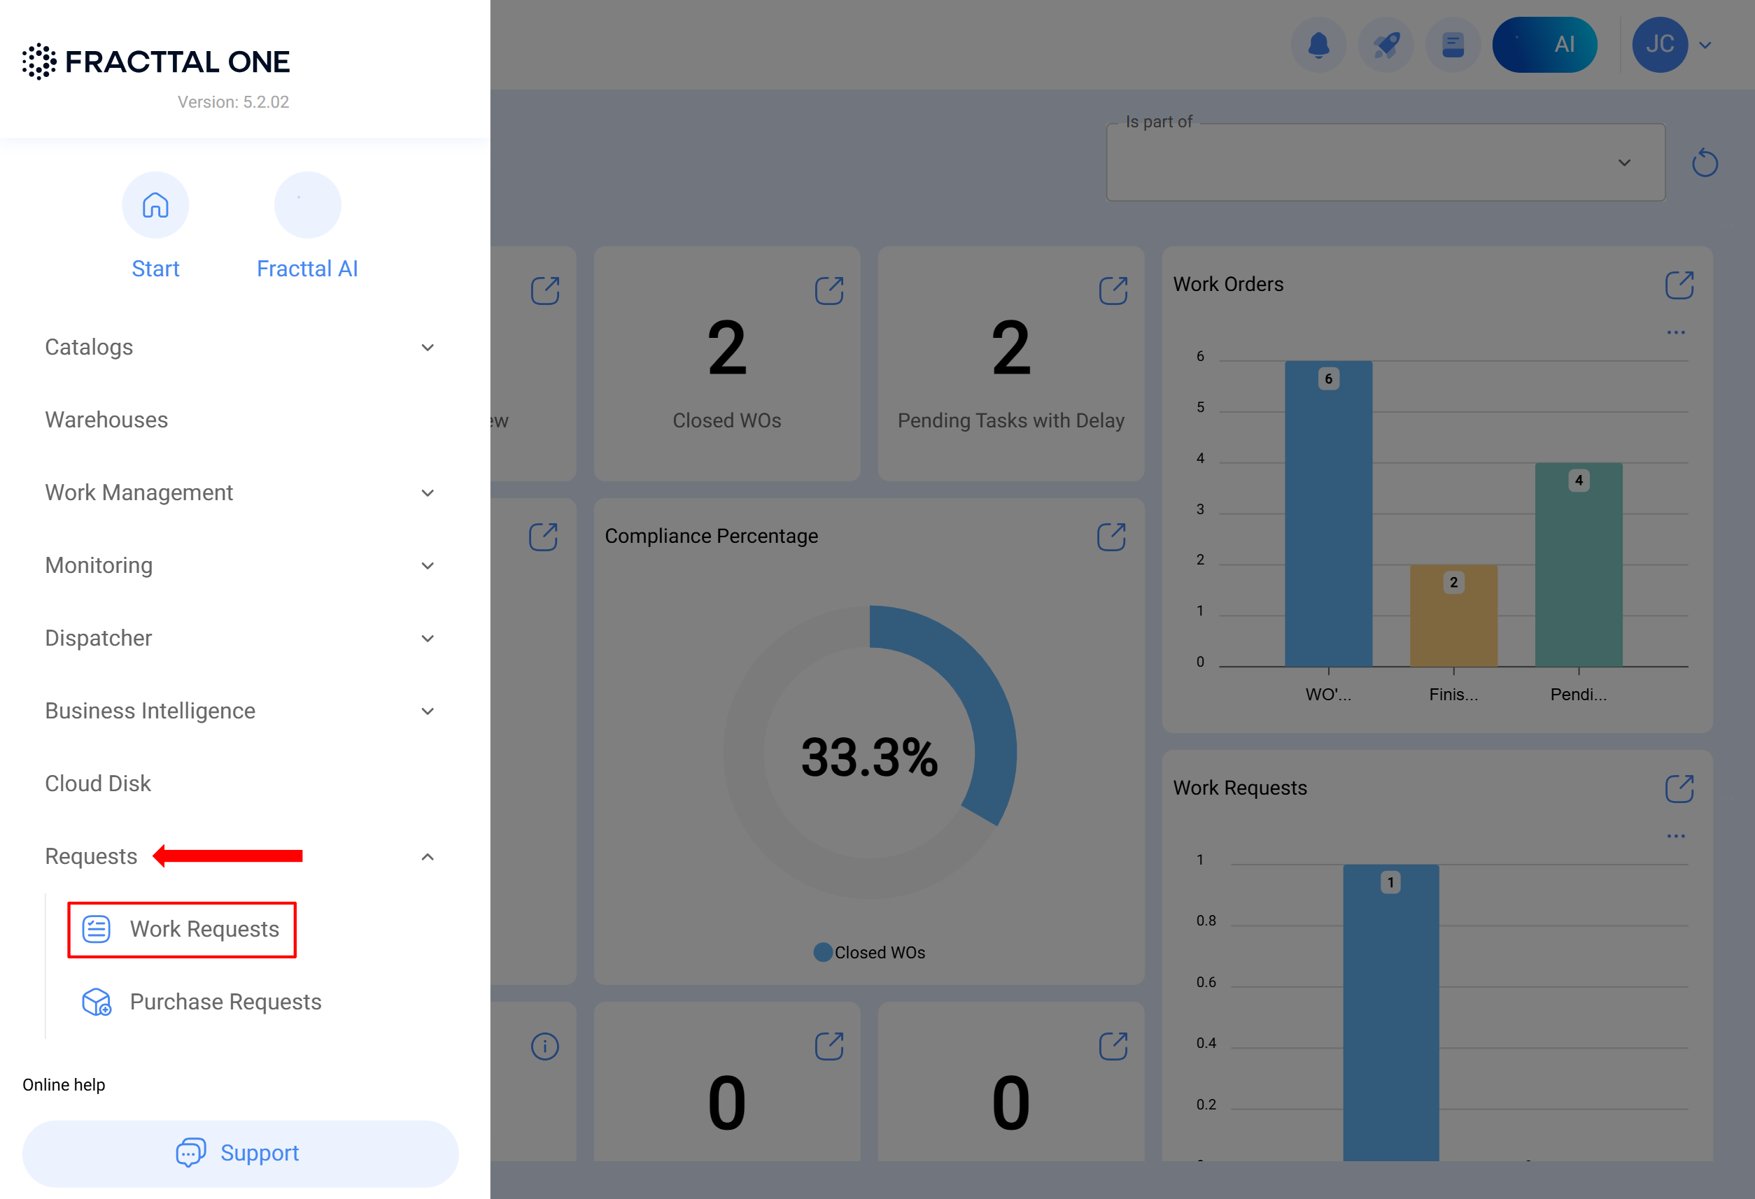Open the Is part of dropdown
Screen dimensions: 1755x1199
click(1386, 163)
